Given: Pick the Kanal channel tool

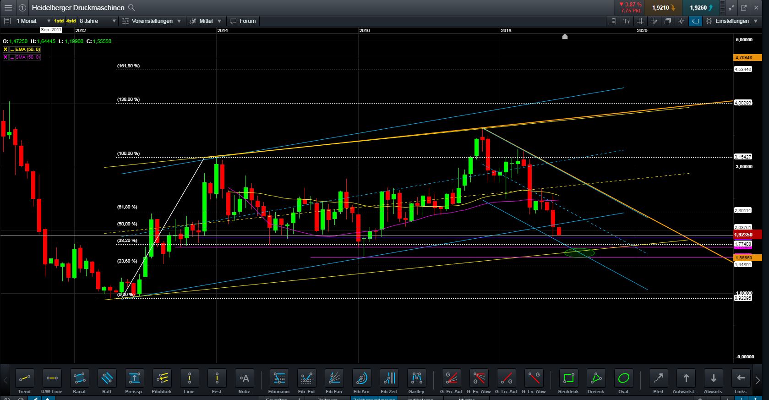Looking at the screenshot, I should pyautogui.click(x=79, y=378).
